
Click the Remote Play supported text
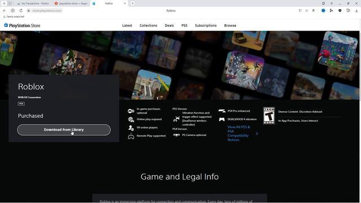[151, 136]
